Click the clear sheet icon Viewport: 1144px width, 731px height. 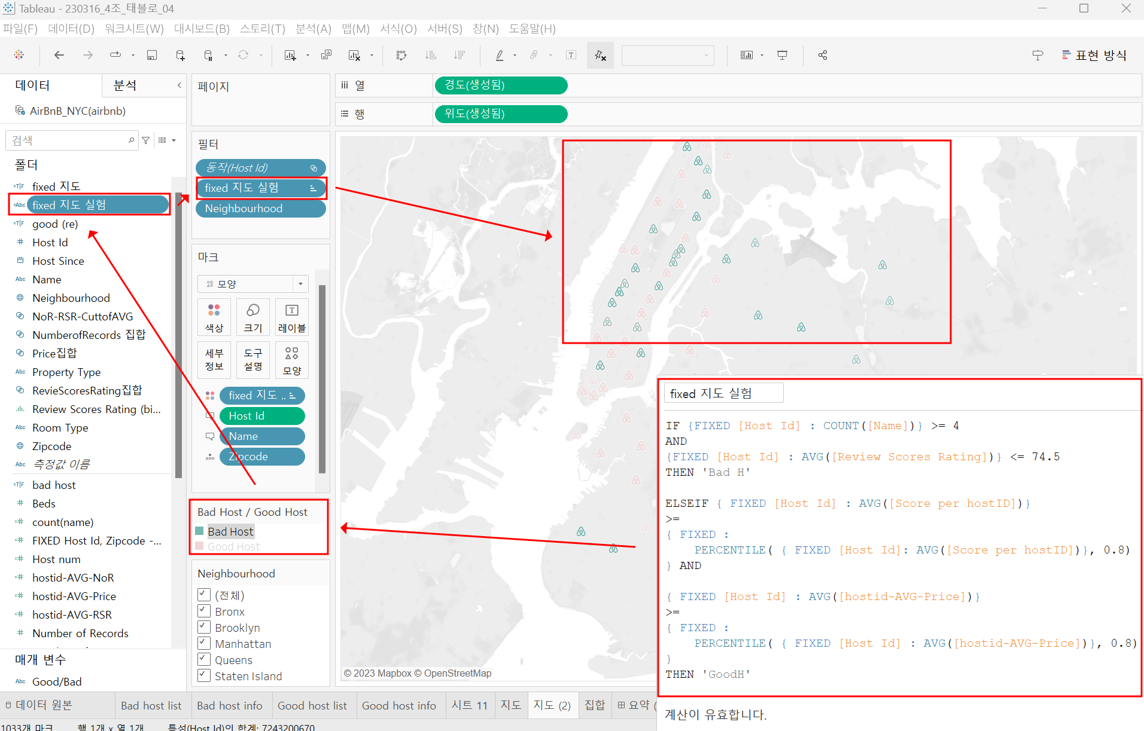(354, 55)
